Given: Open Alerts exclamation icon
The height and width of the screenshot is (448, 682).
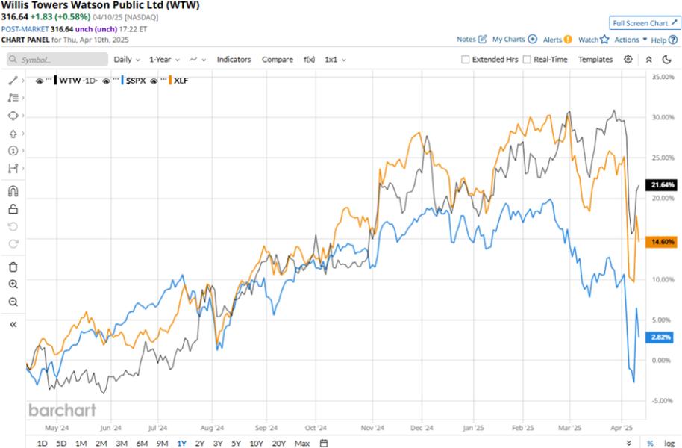Looking at the screenshot, I should tap(568, 39).
